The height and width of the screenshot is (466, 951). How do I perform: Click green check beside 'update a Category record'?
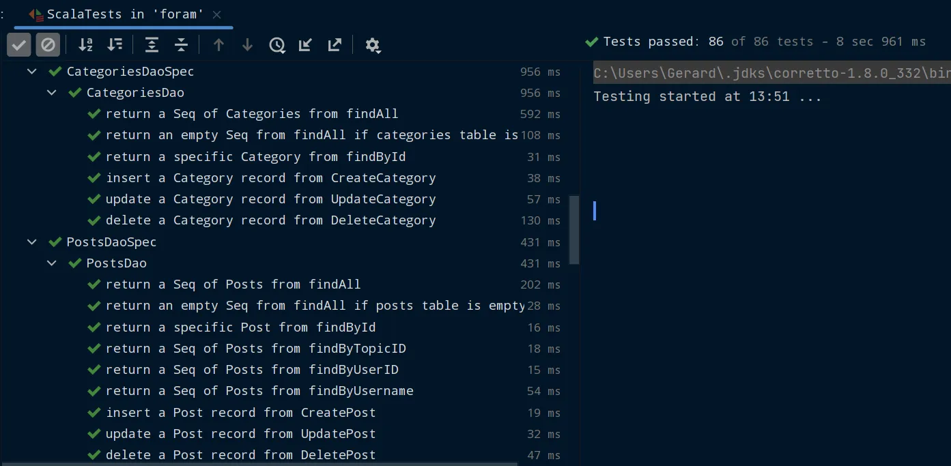click(95, 199)
